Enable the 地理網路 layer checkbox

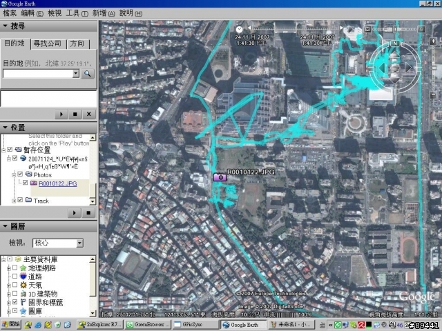15,268
